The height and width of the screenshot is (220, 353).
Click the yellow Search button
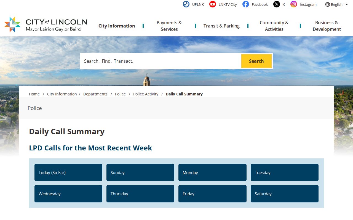(x=256, y=61)
